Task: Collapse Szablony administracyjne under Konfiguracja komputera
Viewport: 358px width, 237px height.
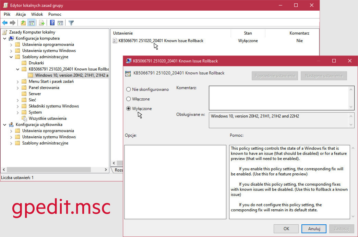Action: coord(11,57)
